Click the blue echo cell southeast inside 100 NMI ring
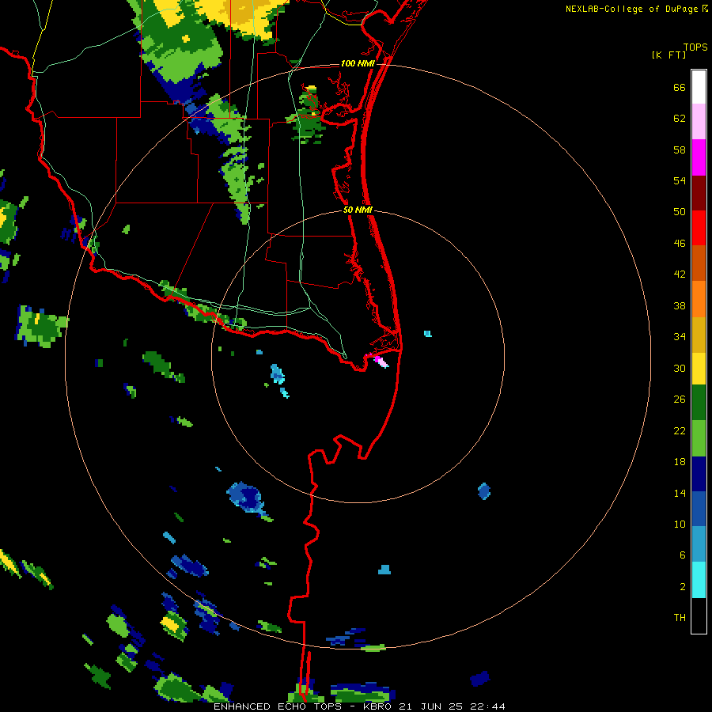712x712 pixels. 484,491
